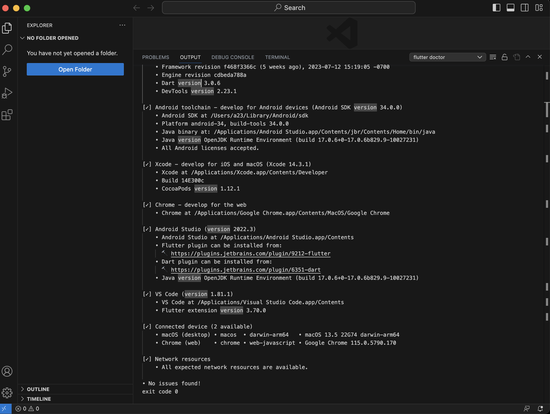Open the Run and Debug view

click(7, 93)
